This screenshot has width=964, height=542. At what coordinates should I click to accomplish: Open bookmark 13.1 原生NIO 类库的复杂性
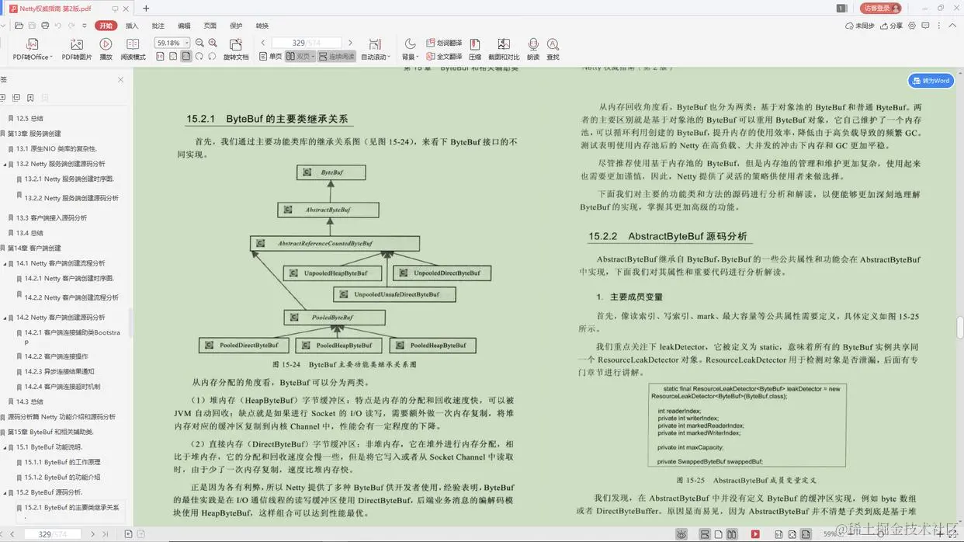click(56, 148)
